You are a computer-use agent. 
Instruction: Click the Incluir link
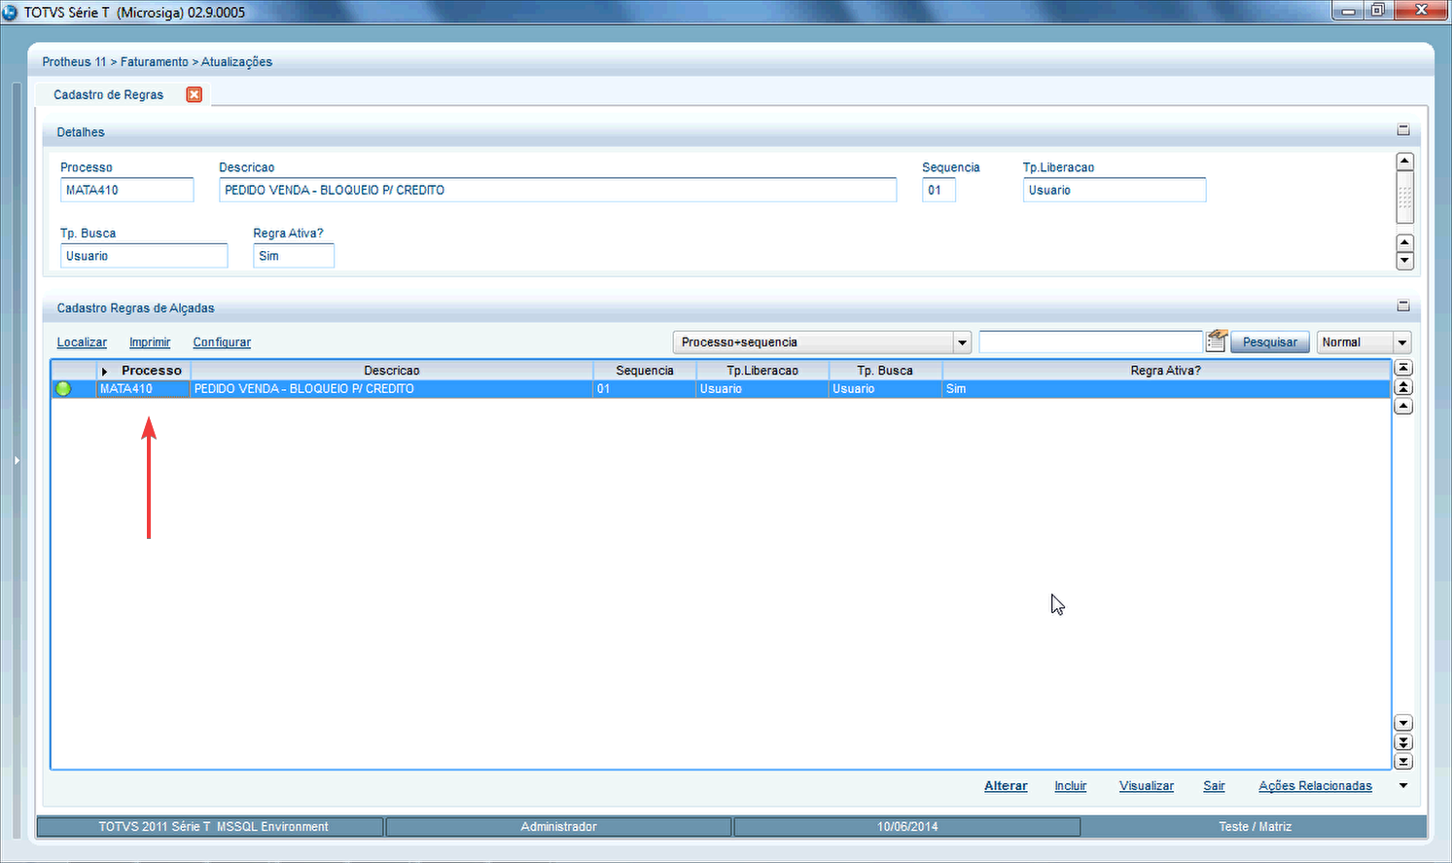1070,786
